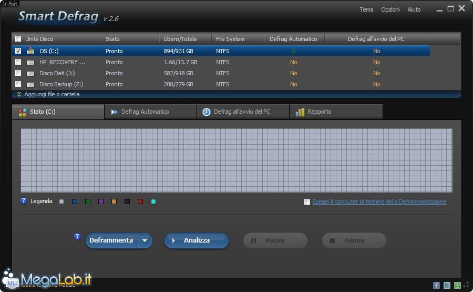Image resolution: width=473 pixels, height=292 pixels.
Task: Click the dark navy legend color swatch
Action: pyautogui.click(x=127, y=202)
